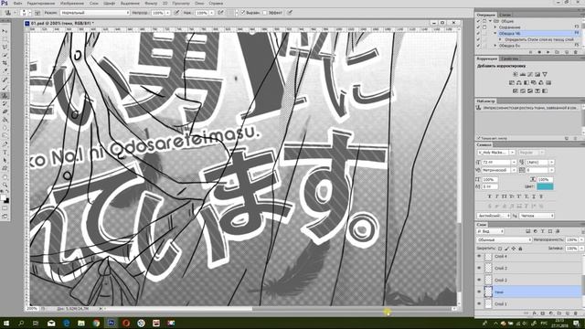585x329 pixels.
Task: Open the Изображение menu
Action: tap(72, 3)
